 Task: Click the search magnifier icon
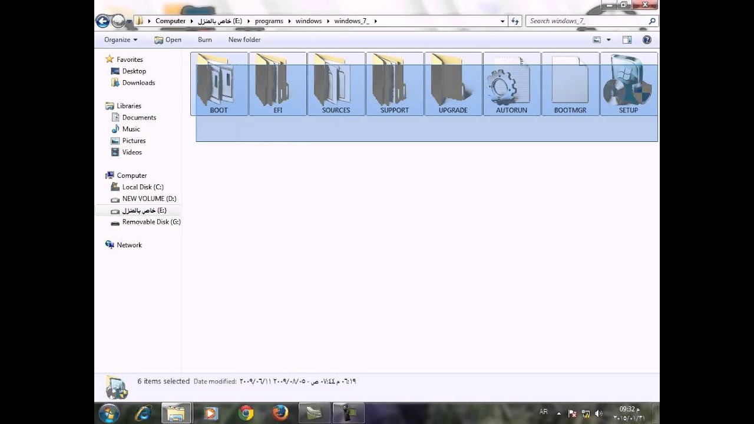point(652,21)
